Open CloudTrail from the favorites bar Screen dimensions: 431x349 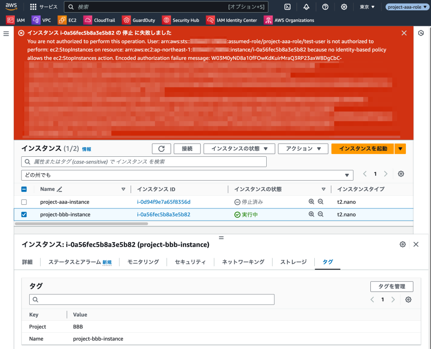(99, 20)
